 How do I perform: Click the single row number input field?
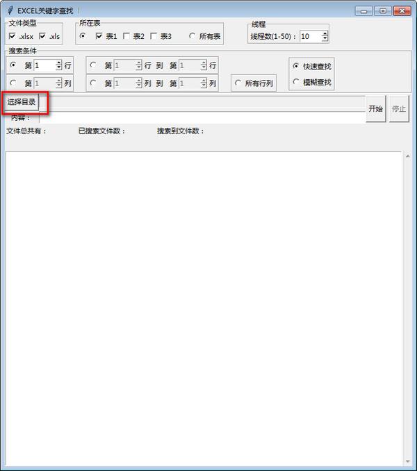(x=44, y=65)
